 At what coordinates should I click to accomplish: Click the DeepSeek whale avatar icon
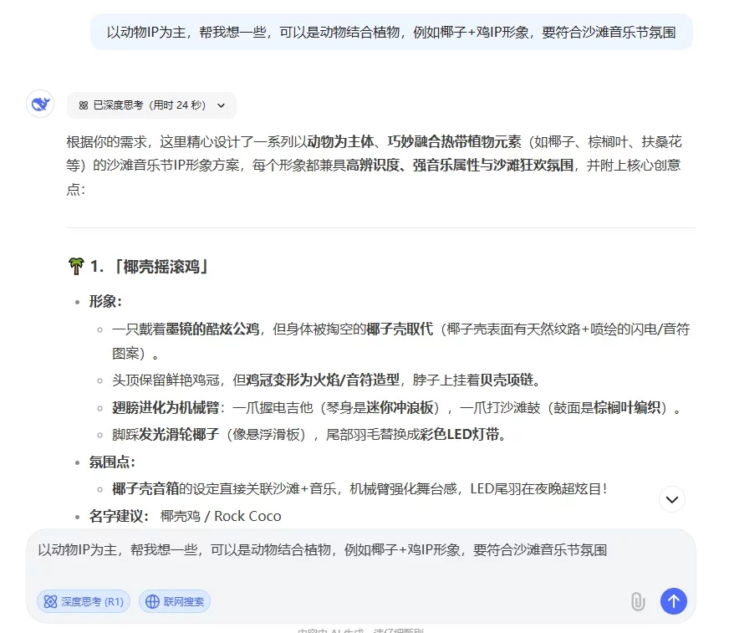[39, 104]
